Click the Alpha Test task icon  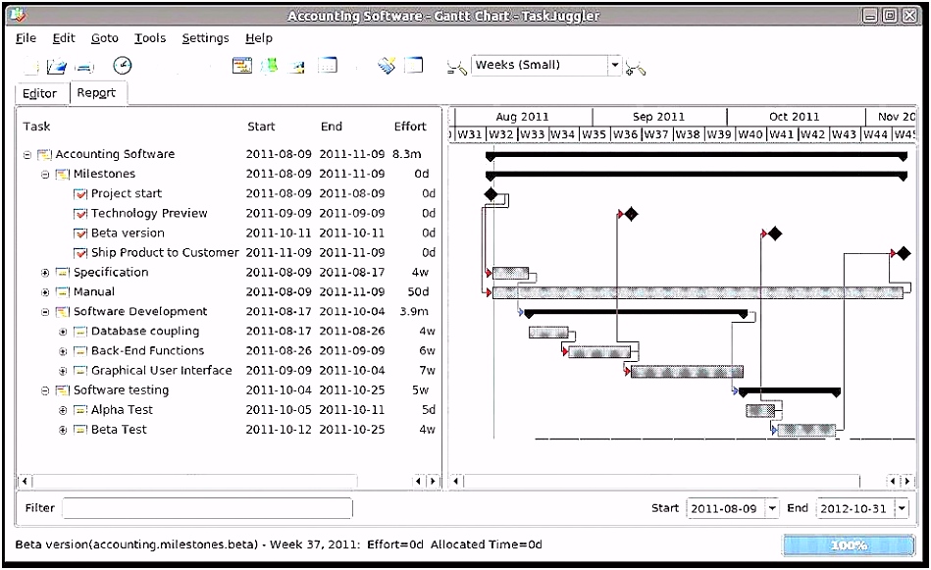point(80,410)
